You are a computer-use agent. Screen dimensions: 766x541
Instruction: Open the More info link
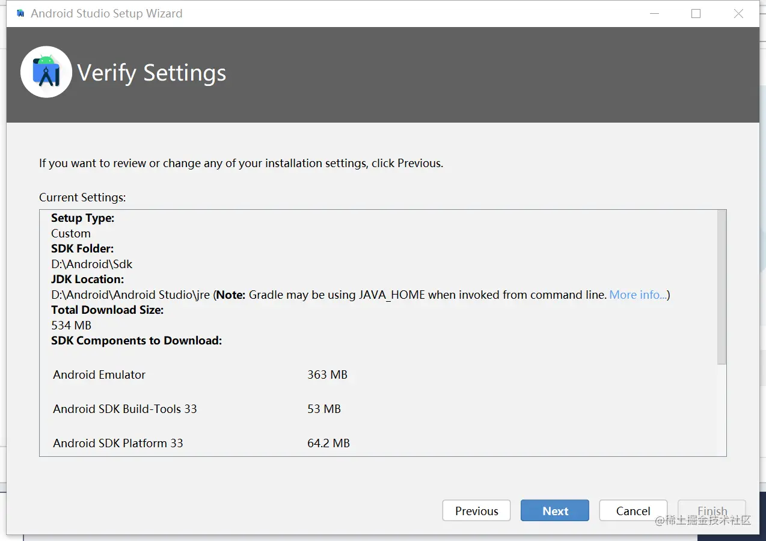click(637, 295)
